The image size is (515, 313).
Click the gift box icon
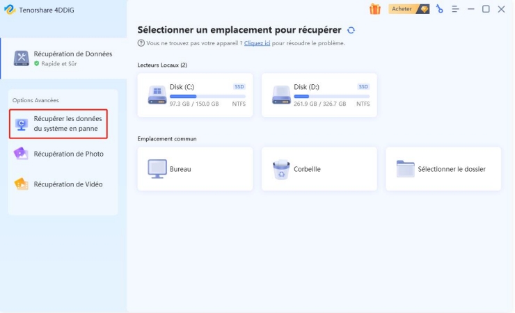(x=374, y=9)
